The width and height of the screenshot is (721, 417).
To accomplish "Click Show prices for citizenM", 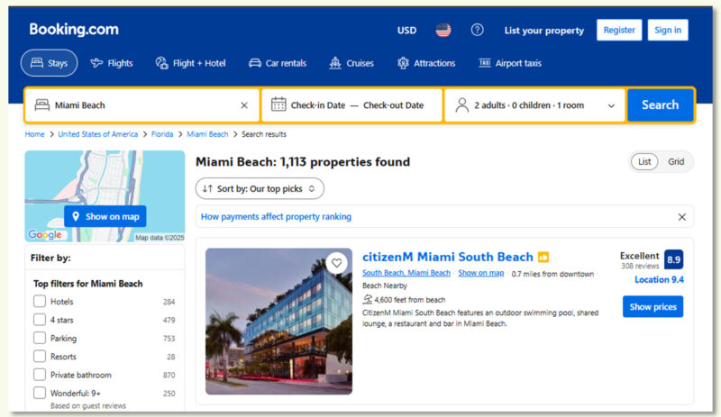I will [653, 306].
